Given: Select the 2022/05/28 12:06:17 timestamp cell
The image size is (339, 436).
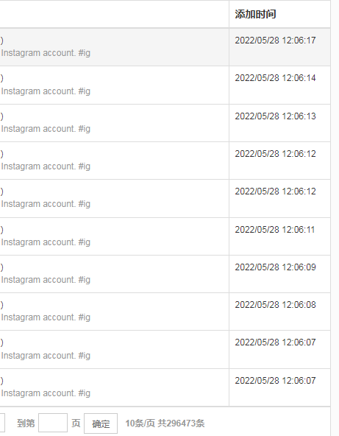Looking at the screenshot, I should tap(275, 41).
